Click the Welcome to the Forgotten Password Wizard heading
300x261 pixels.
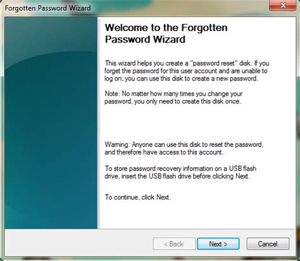click(166, 34)
